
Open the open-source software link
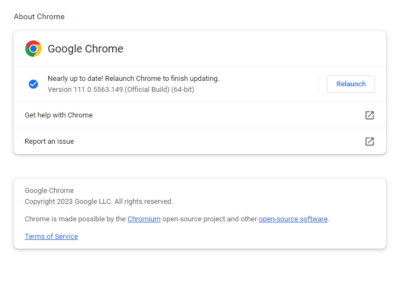pyautogui.click(x=293, y=219)
